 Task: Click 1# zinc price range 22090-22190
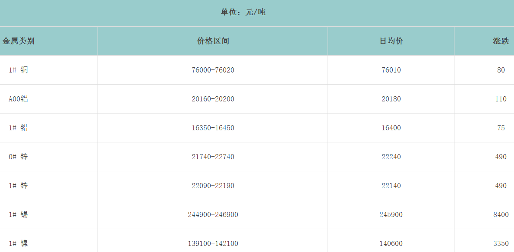[x=213, y=186]
